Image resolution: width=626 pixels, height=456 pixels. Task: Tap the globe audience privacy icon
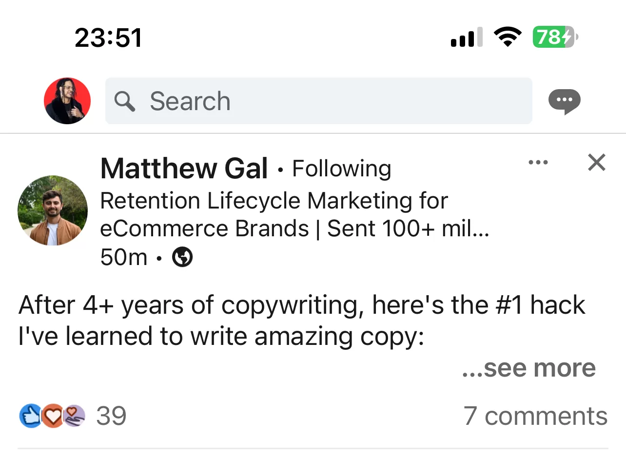(183, 257)
